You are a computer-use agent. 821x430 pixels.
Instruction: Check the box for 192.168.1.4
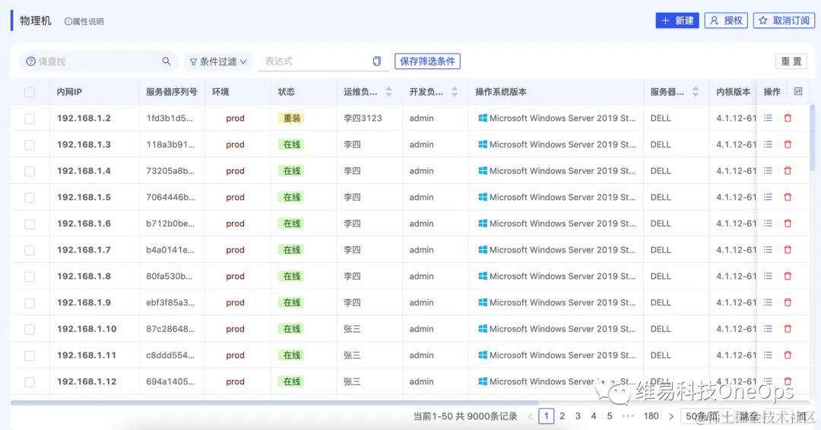click(30, 171)
